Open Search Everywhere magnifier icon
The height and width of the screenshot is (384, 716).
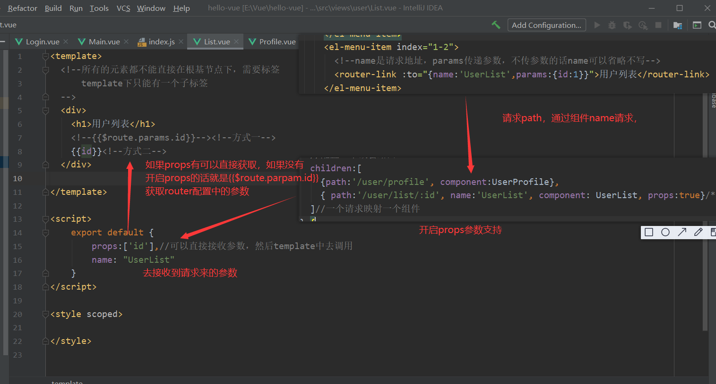(x=712, y=25)
